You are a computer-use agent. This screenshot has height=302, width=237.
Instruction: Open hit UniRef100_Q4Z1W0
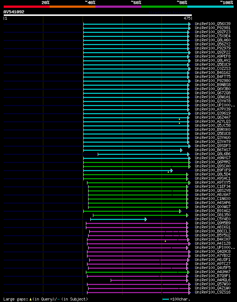(x=213, y=288)
